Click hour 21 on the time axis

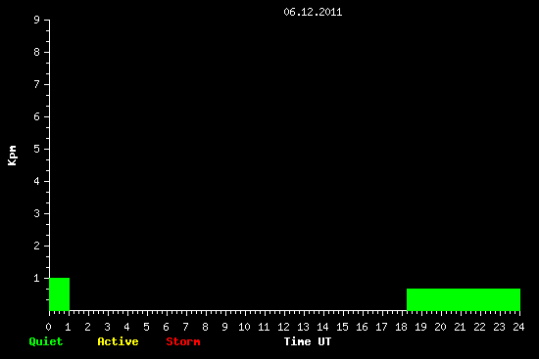point(460,327)
